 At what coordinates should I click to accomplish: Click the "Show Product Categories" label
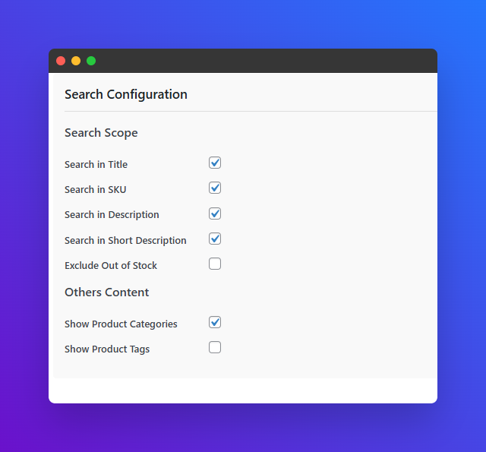(121, 324)
